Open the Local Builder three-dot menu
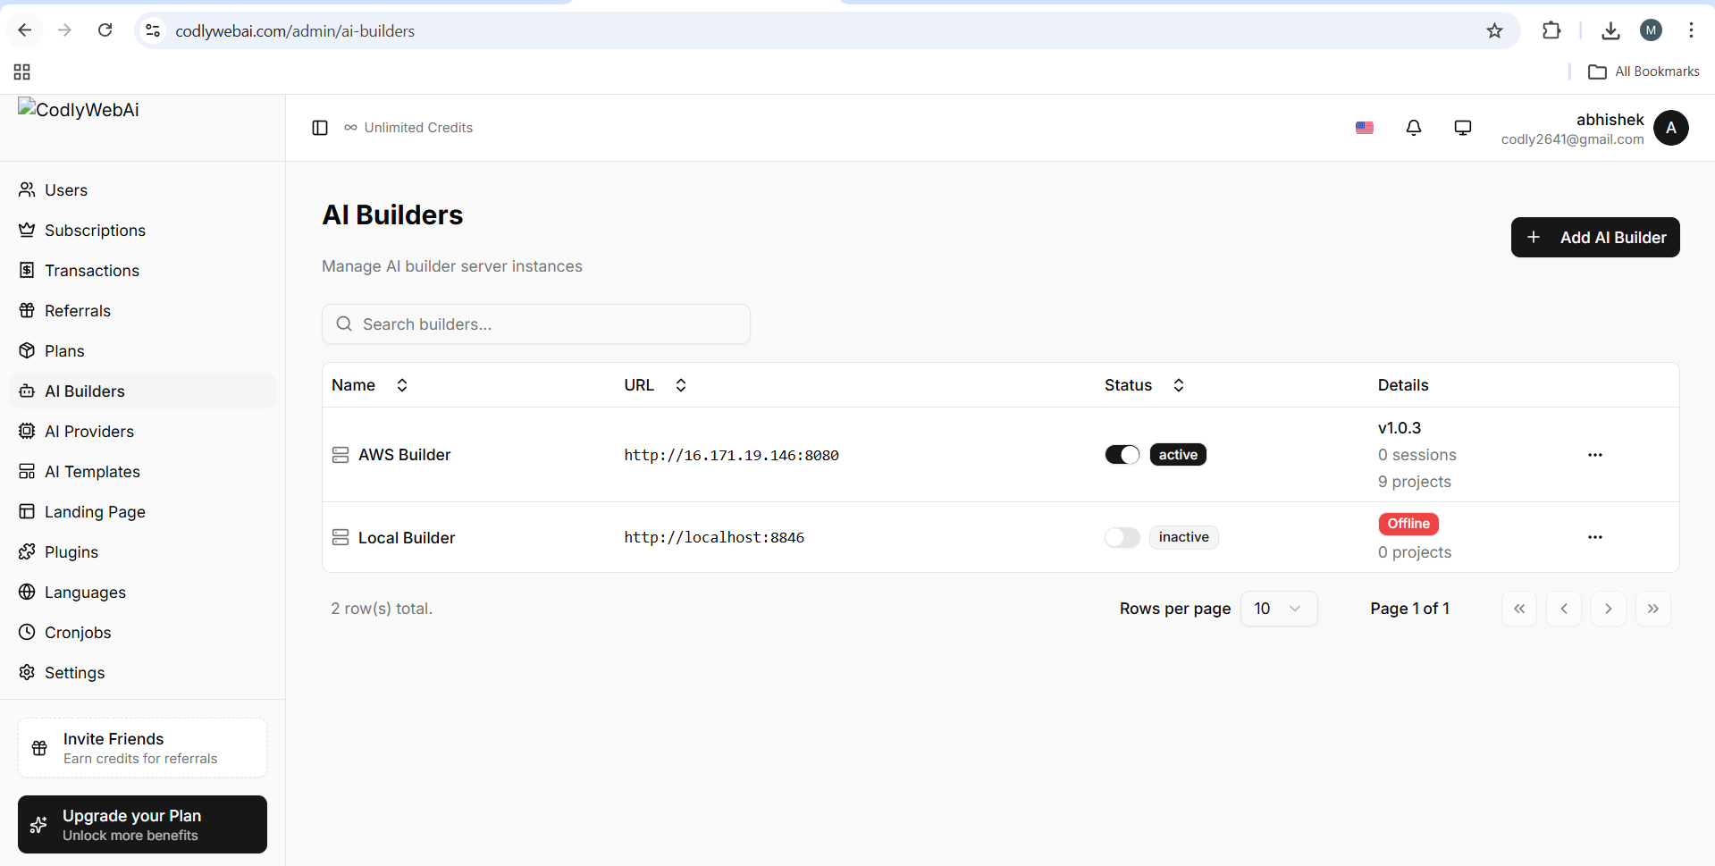 1594,537
